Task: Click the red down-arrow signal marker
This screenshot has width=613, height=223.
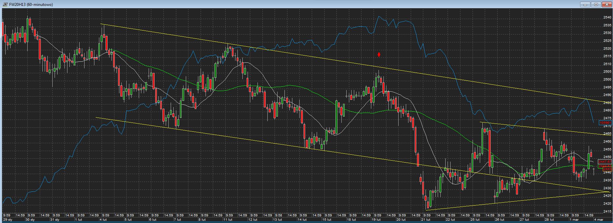Action: (x=379, y=55)
